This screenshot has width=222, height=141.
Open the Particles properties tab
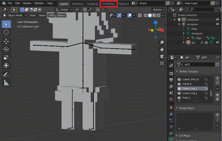pos(171,120)
